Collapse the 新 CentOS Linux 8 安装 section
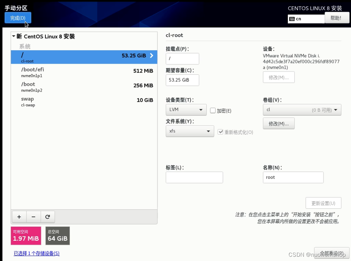The height and width of the screenshot is (261, 351). click(14, 36)
